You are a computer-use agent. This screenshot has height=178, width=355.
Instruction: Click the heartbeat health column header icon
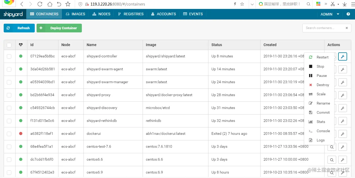click(x=21, y=45)
